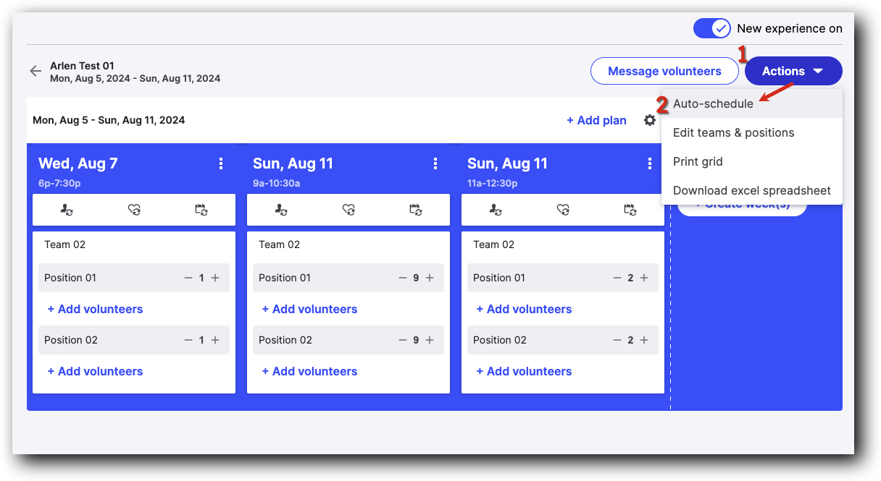The height and width of the screenshot is (481, 881).
Task: Click the heart-sync icon on Wed, Aug 7 plan
Action: pyautogui.click(x=134, y=210)
